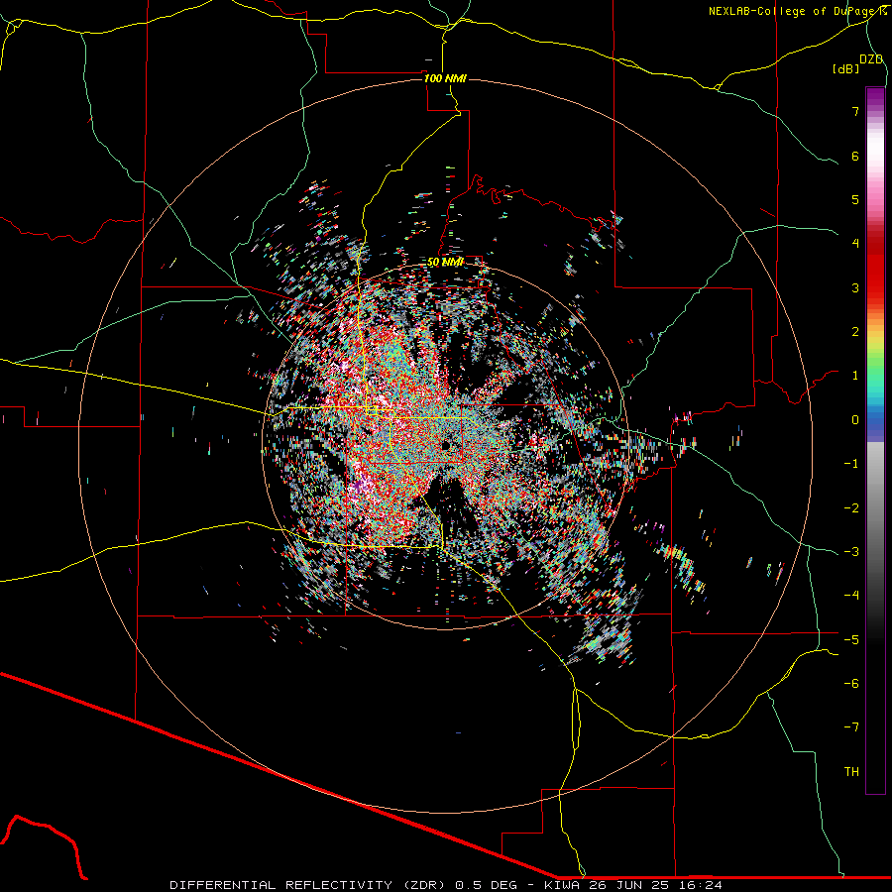
Task: Click the 50 NMI range ring label
Action: click(445, 263)
